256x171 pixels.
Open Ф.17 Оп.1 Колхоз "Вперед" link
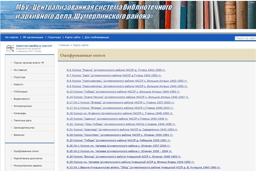tap(120, 103)
